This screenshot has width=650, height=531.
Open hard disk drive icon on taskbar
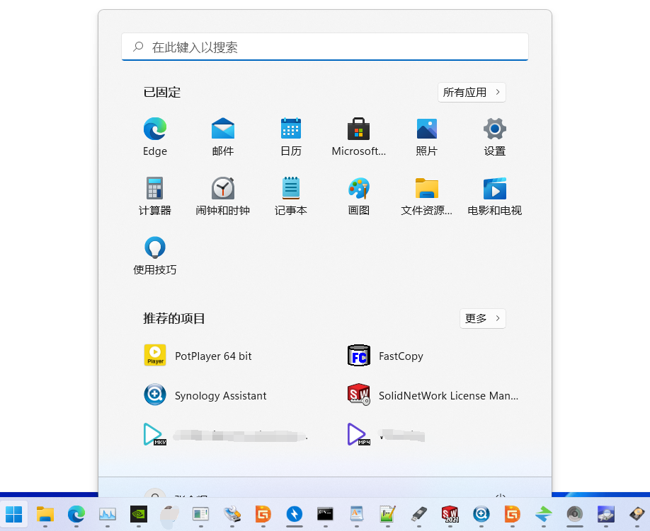point(637,515)
